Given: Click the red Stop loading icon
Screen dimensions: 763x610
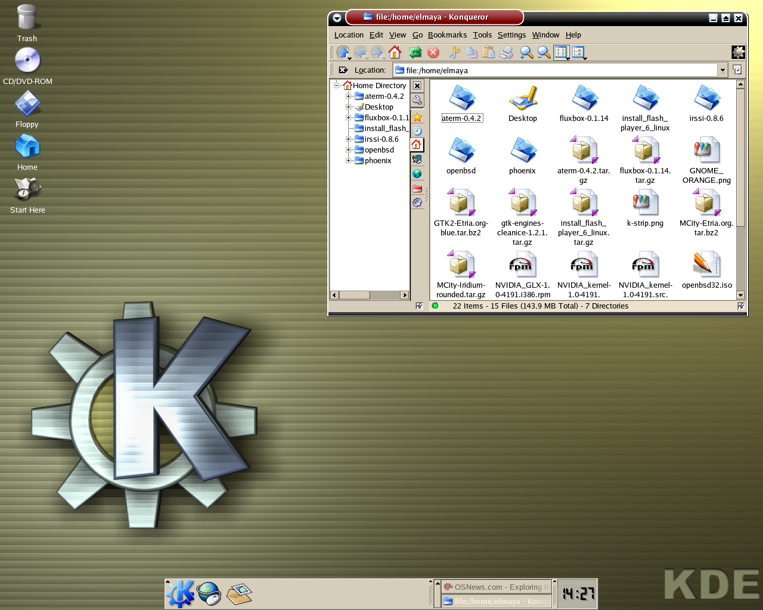Looking at the screenshot, I should point(433,52).
